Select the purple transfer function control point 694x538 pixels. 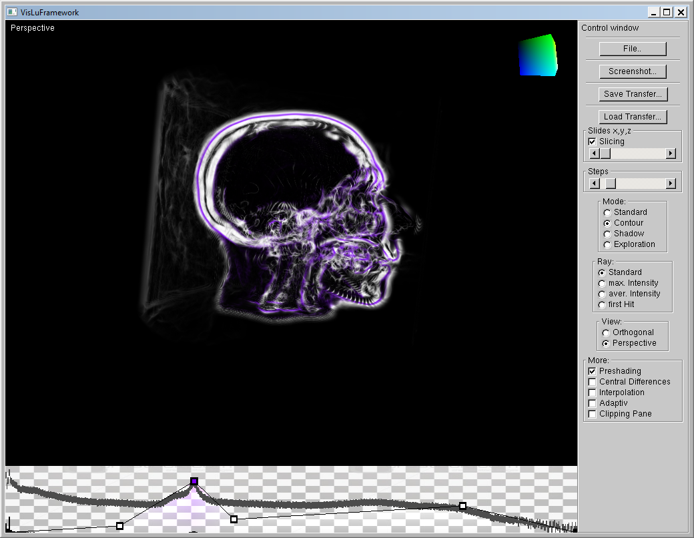pos(194,481)
